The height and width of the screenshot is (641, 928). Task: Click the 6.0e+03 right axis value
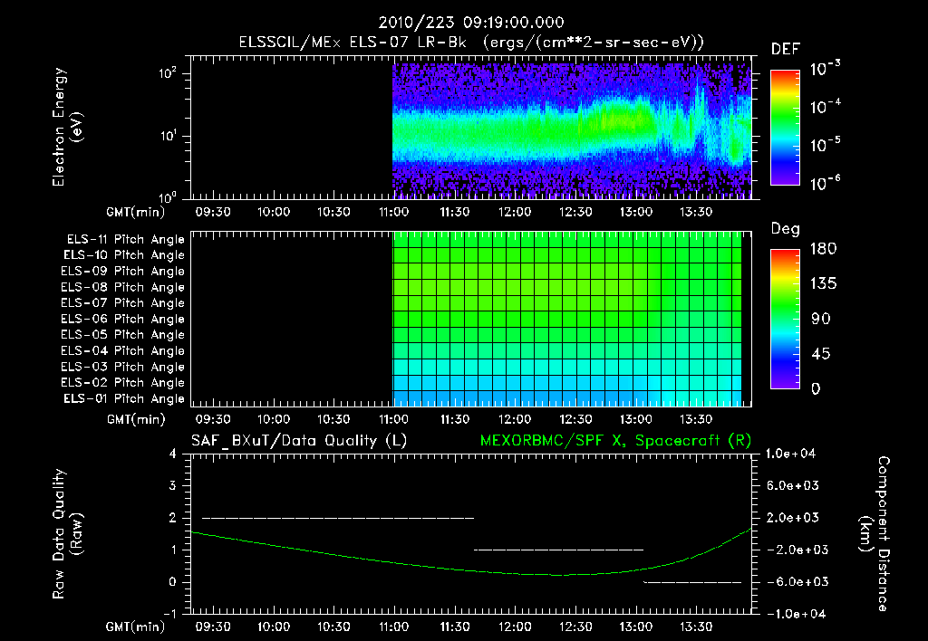[x=792, y=485]
